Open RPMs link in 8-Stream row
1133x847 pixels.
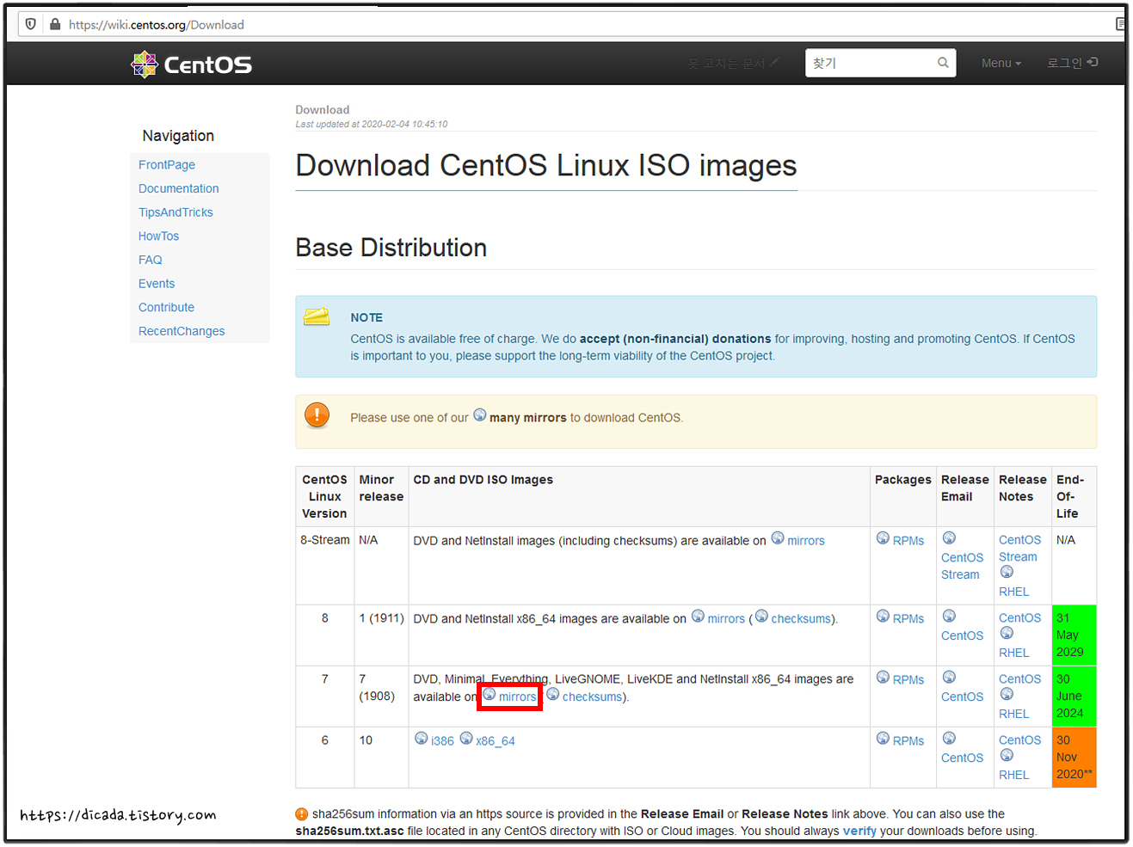pyautogui.click(x=908, y=541)
